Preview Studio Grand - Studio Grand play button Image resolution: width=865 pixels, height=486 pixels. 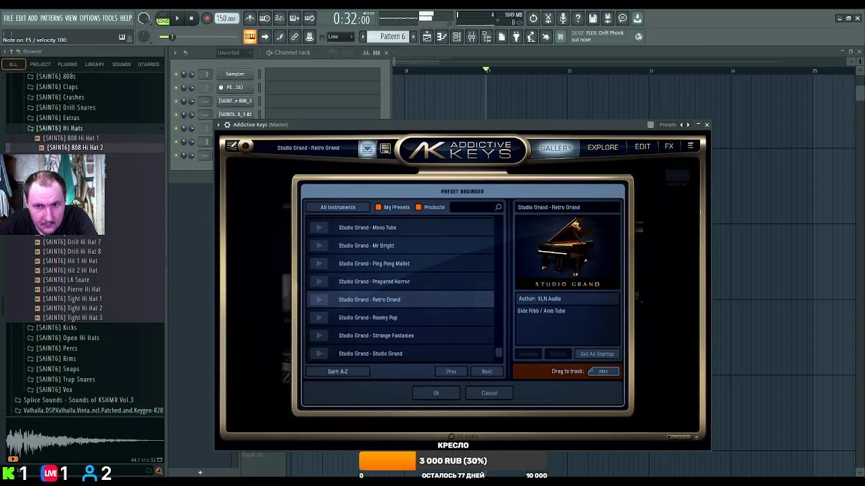[x=319, y=354]
